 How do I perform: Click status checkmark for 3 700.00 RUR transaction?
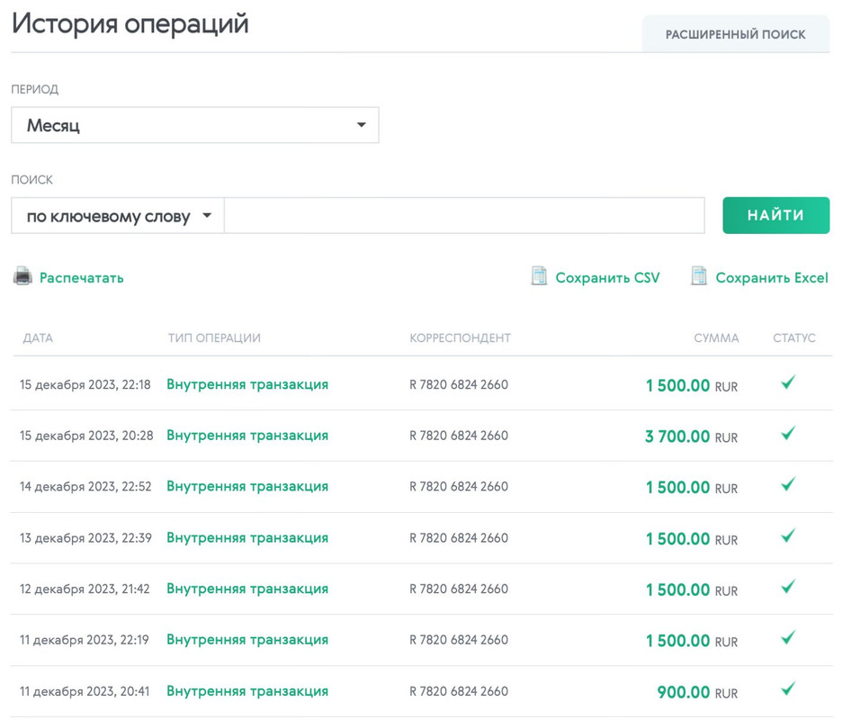(788, 433)
